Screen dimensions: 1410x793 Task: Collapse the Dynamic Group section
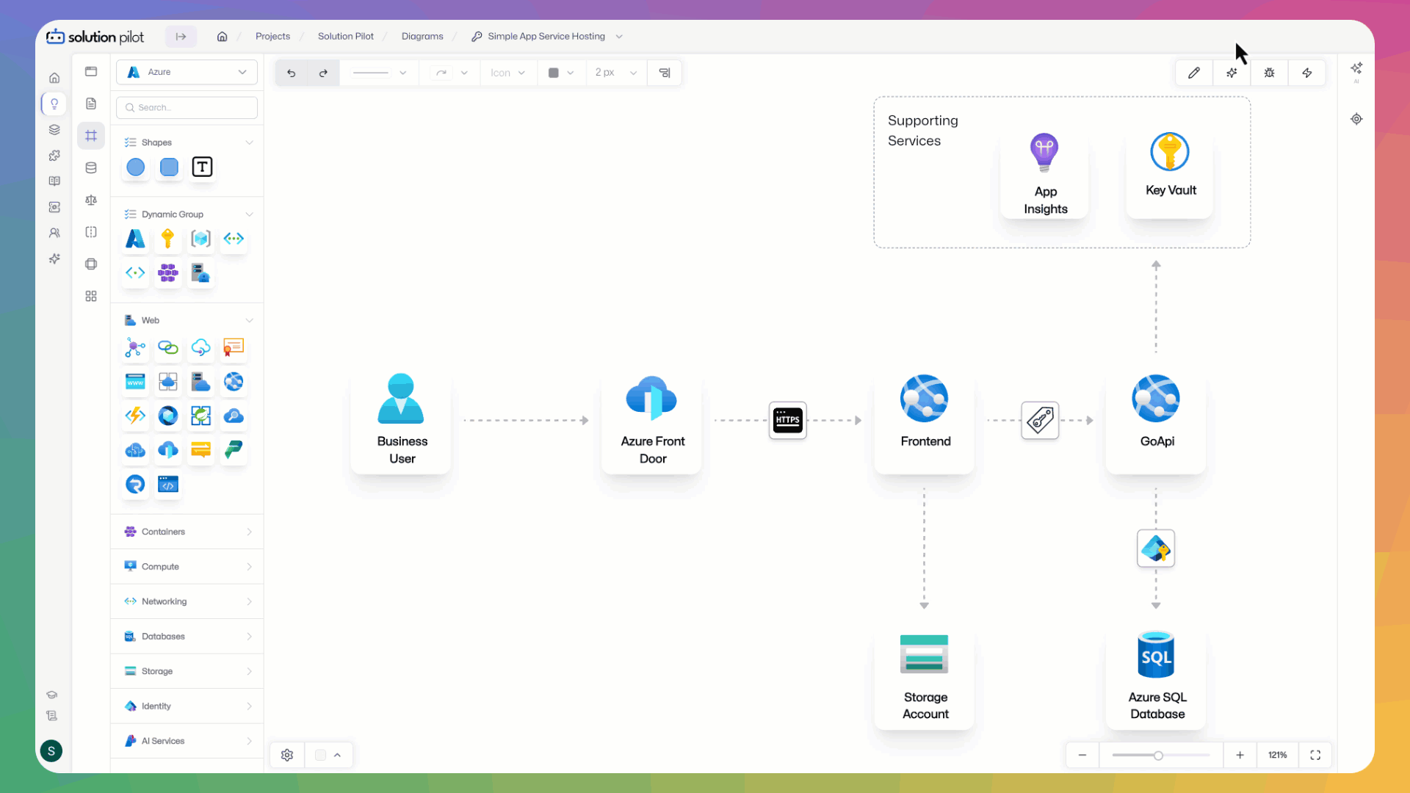(x=249, y=214)
